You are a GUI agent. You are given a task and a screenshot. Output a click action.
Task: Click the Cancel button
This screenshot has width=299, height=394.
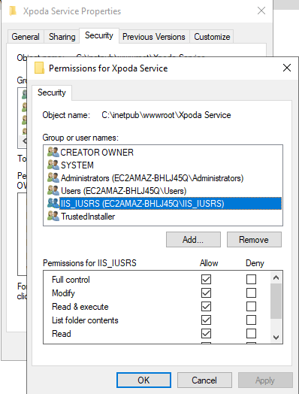204,380
